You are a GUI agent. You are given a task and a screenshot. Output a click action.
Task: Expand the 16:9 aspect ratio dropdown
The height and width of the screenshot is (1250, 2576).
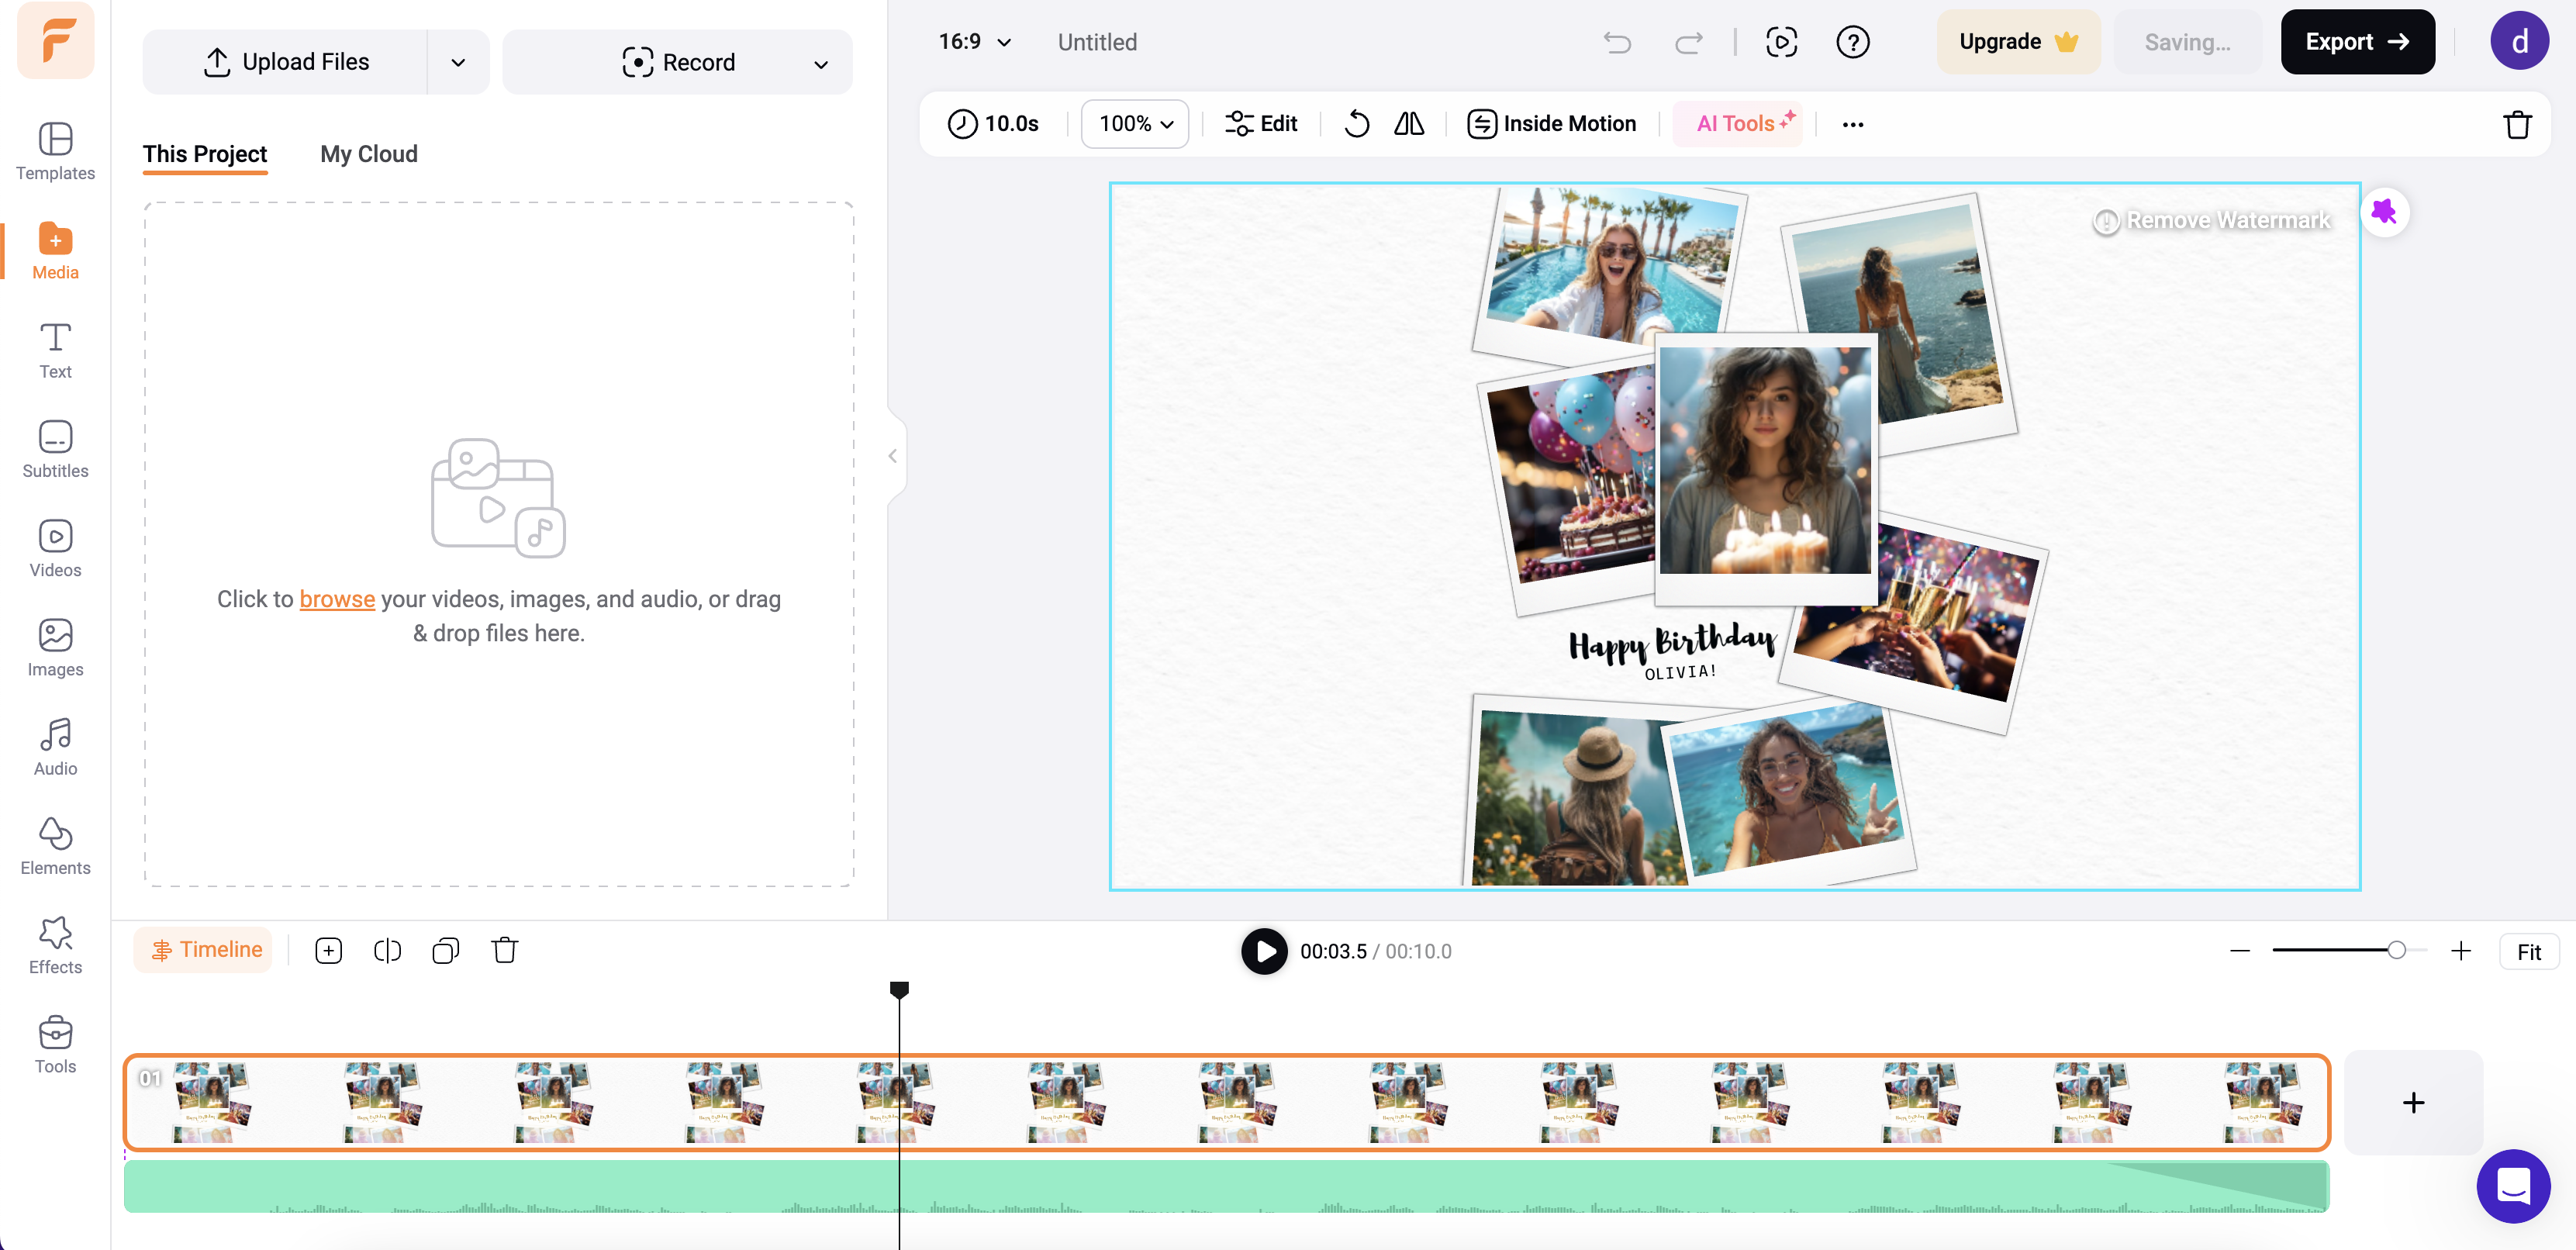click(974, 42)
